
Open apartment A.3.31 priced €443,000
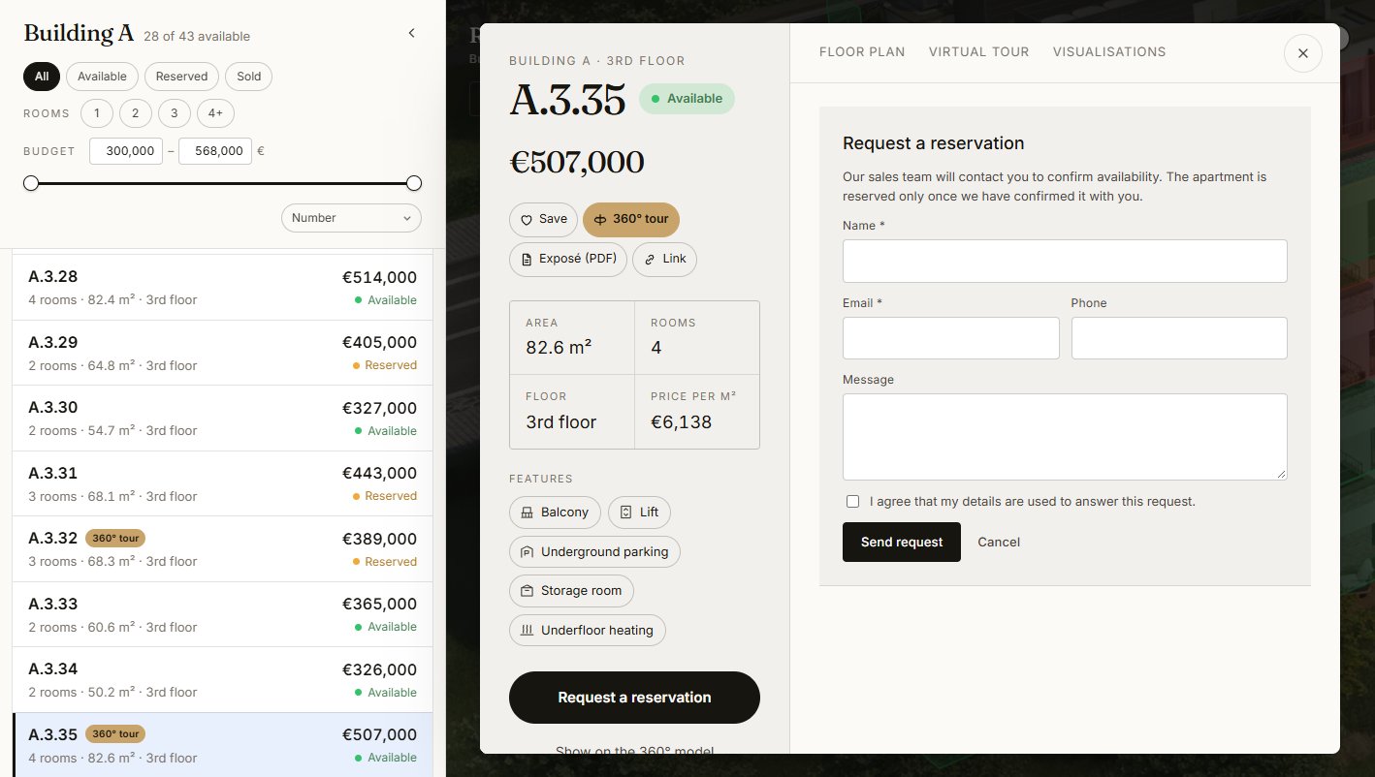[x=222, y=483]
